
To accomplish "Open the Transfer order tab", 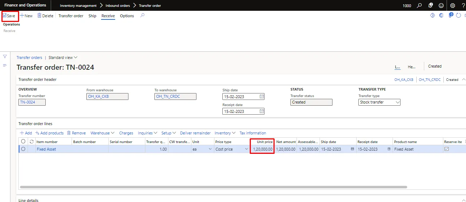I will pos(71,16).
